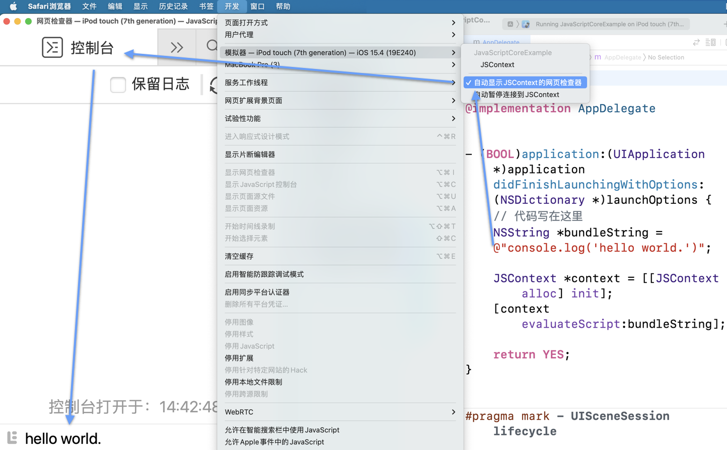Click the search magnifier icon in inspector
Screen dimensions: 727x450
212,46
